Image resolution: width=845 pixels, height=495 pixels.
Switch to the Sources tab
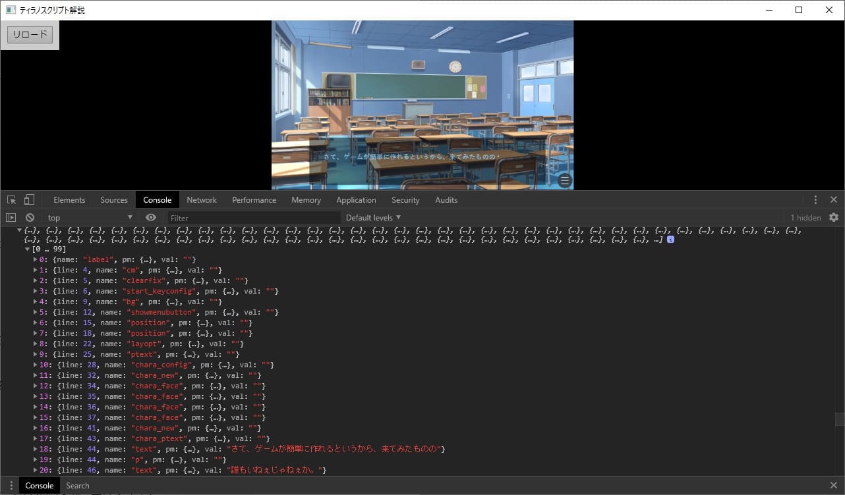114,200
